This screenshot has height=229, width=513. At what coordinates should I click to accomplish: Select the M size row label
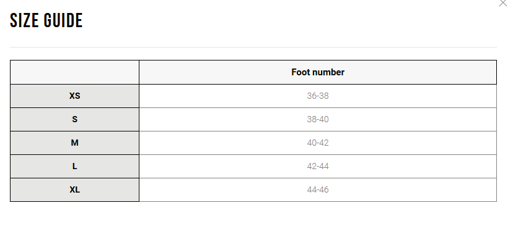74,143
